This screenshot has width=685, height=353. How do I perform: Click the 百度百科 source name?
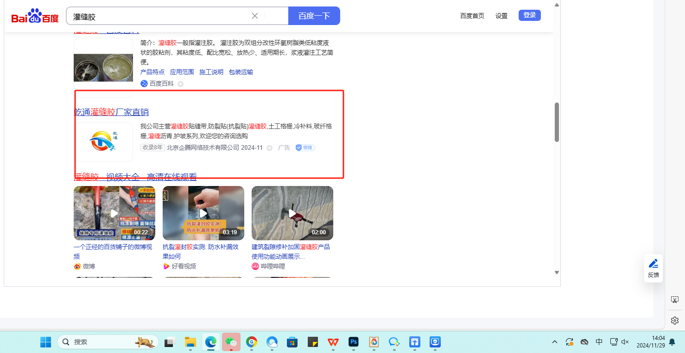(x=162, y=83)
